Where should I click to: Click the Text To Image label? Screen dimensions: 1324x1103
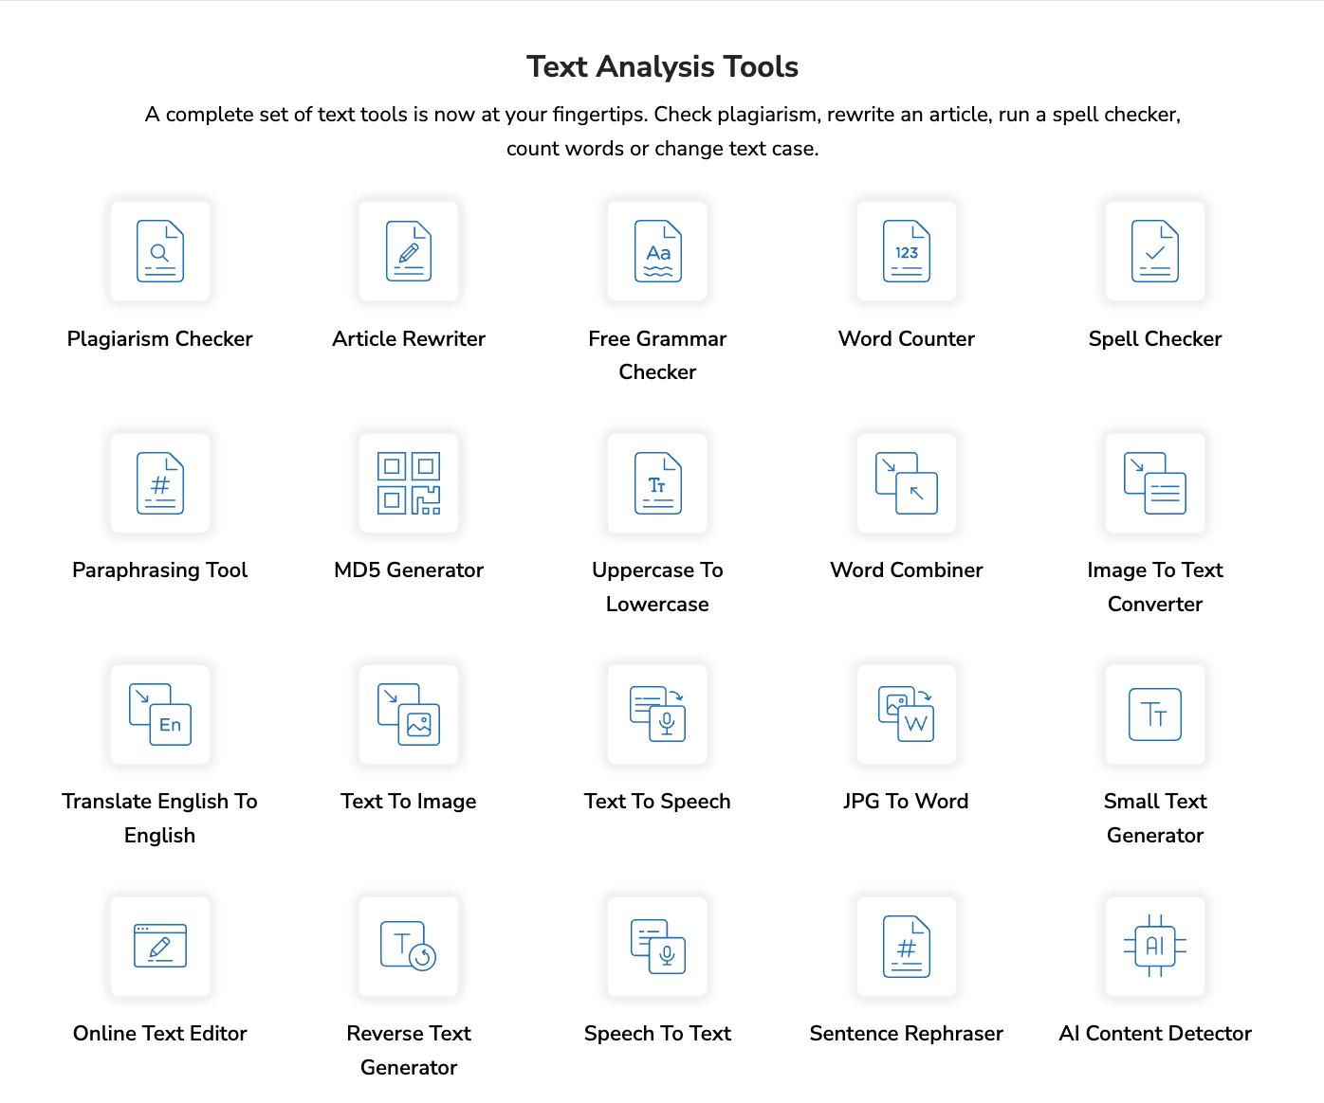[409, 802]
